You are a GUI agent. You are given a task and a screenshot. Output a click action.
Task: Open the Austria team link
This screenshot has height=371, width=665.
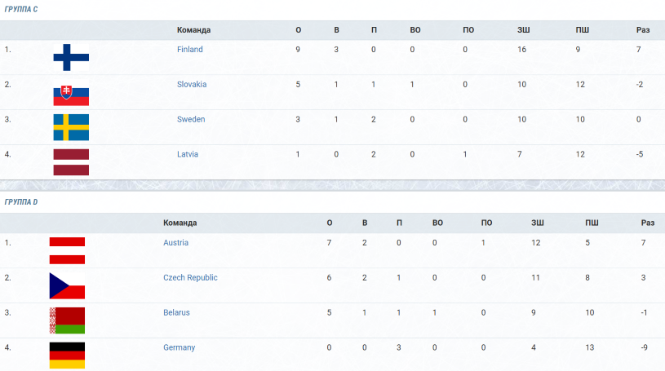[176, 243]
